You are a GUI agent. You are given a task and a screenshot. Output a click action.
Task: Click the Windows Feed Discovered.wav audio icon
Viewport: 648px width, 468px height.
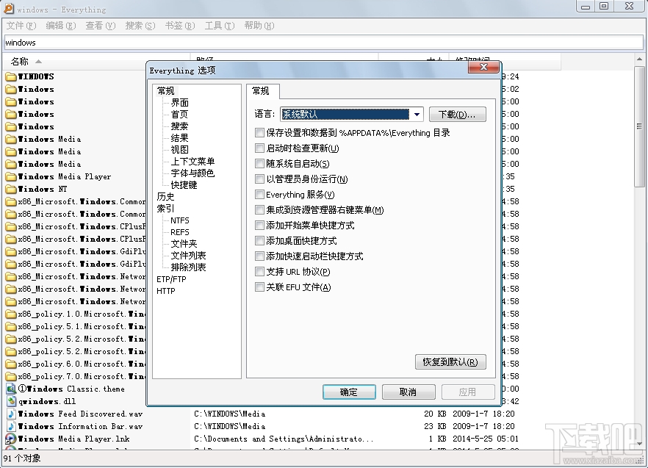point(11,414)
